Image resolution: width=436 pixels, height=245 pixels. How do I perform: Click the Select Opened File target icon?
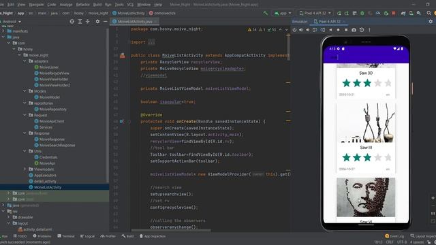72,21
